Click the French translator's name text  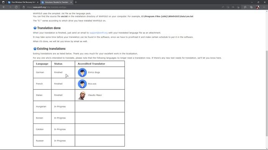point(92,84)
